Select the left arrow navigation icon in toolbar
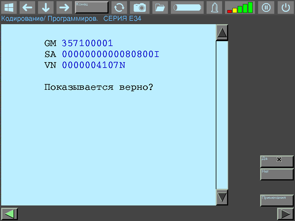Viewport: 295px width, 221px height. click(27, 7)
